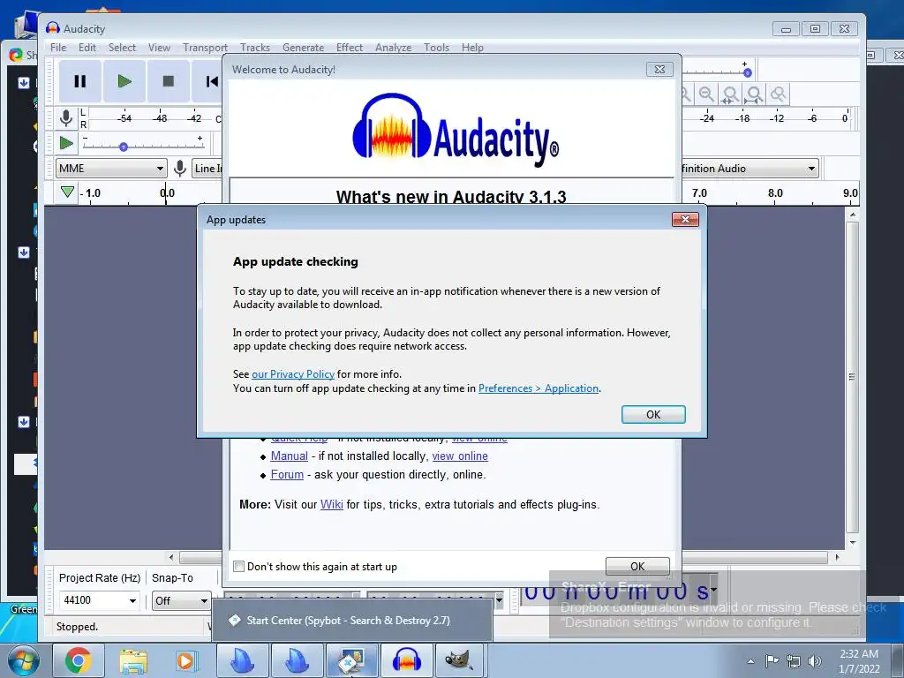Close the App updates dialog
The width and height of the screenshot is (904, 678).
coord(685,219)
